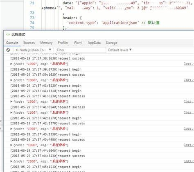Click 'content-type' key in the code editor

82,23
